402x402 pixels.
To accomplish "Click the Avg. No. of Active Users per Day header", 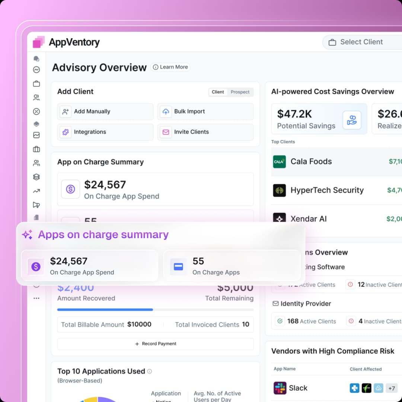I will 217,396.
